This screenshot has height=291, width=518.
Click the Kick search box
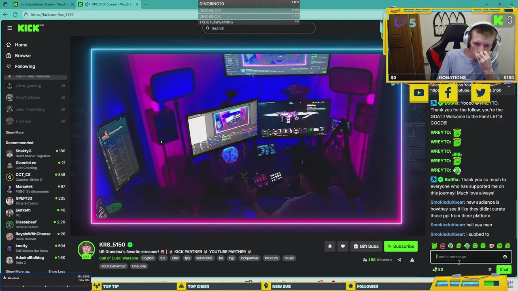[x=259, y=28]
